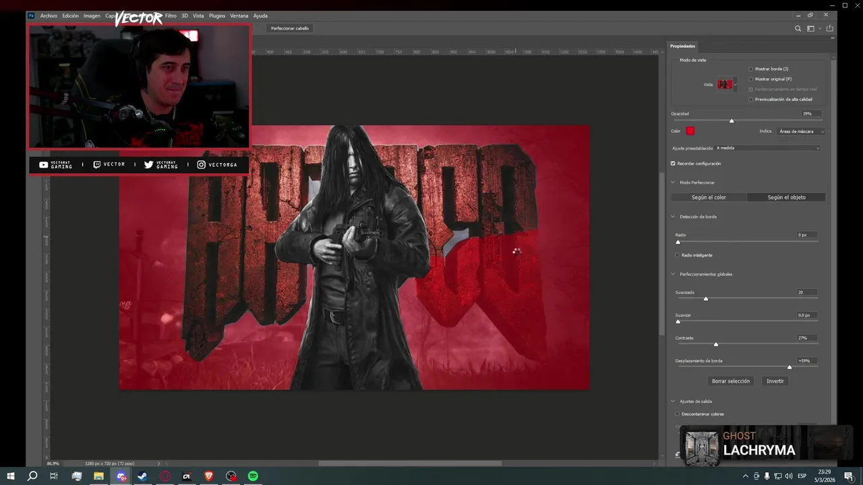Open the workspace switcher icon
Image resolution: width=863 pixels, height=485 pixels.
coord(811,28)
